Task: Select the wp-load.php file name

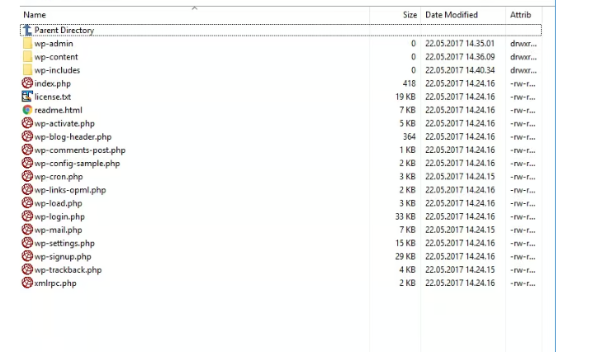Action: (58, 204)
